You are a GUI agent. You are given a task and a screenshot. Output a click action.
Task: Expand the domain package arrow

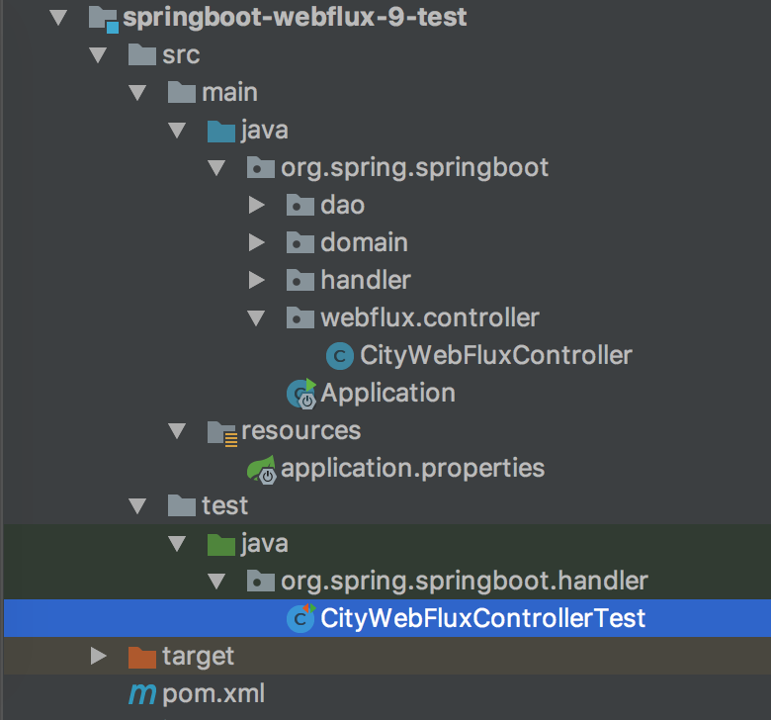pyautogui.click(x=257, y=242)
